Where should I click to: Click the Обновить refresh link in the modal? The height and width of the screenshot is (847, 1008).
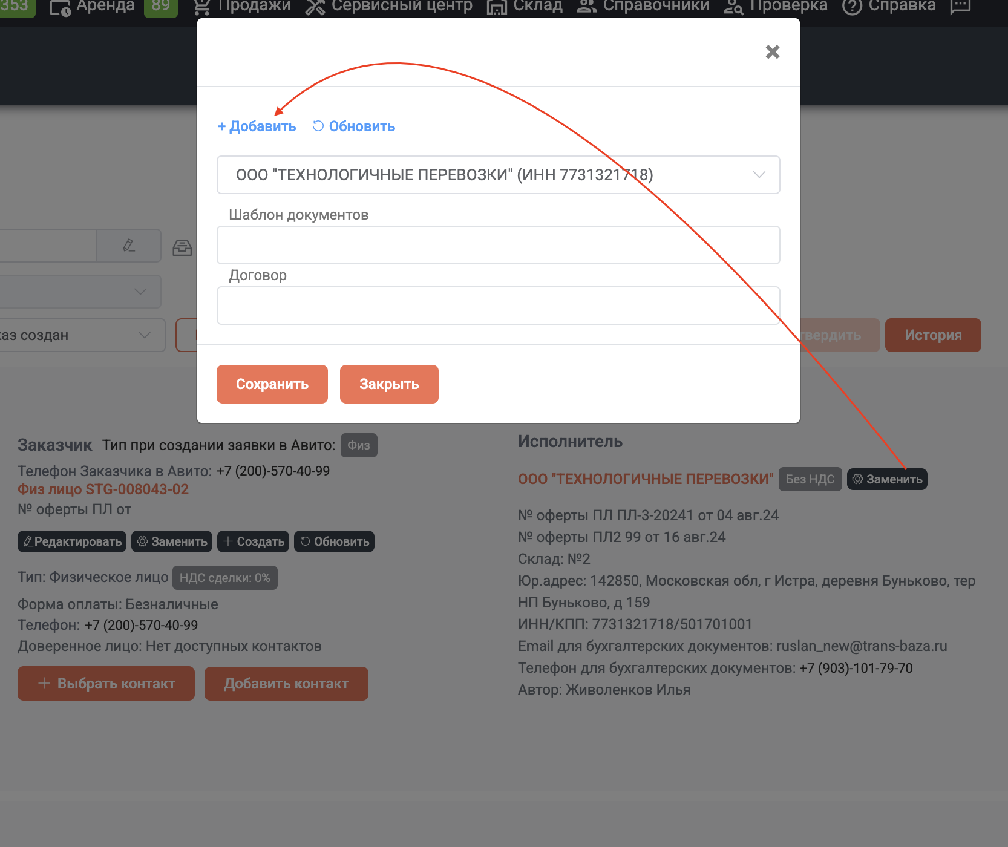pos(354,126)
